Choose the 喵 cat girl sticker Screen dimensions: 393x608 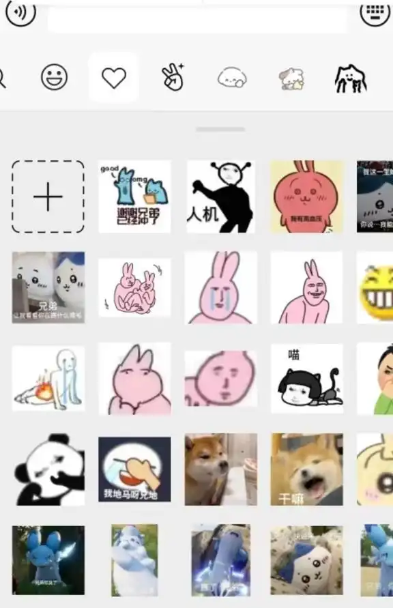[x=306, y=379]
